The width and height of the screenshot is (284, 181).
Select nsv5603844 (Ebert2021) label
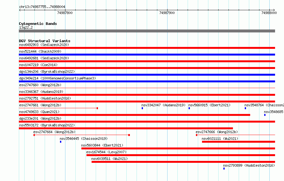point(102,145)
